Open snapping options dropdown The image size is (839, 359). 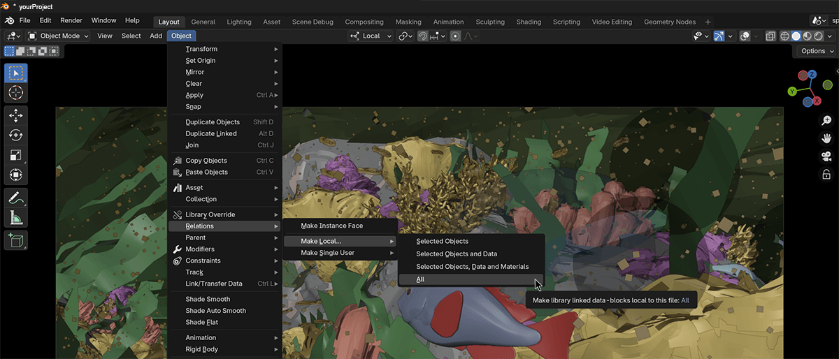438,36
